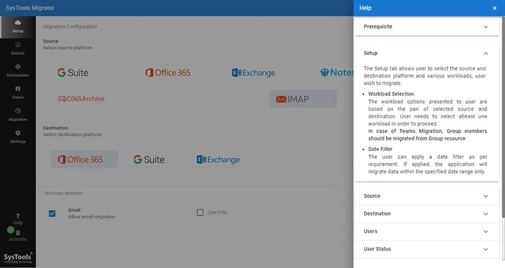Click the Workload Selection help bullet
Image resolution: width=505 pixels, height=268 pixels.
(391, 94)
